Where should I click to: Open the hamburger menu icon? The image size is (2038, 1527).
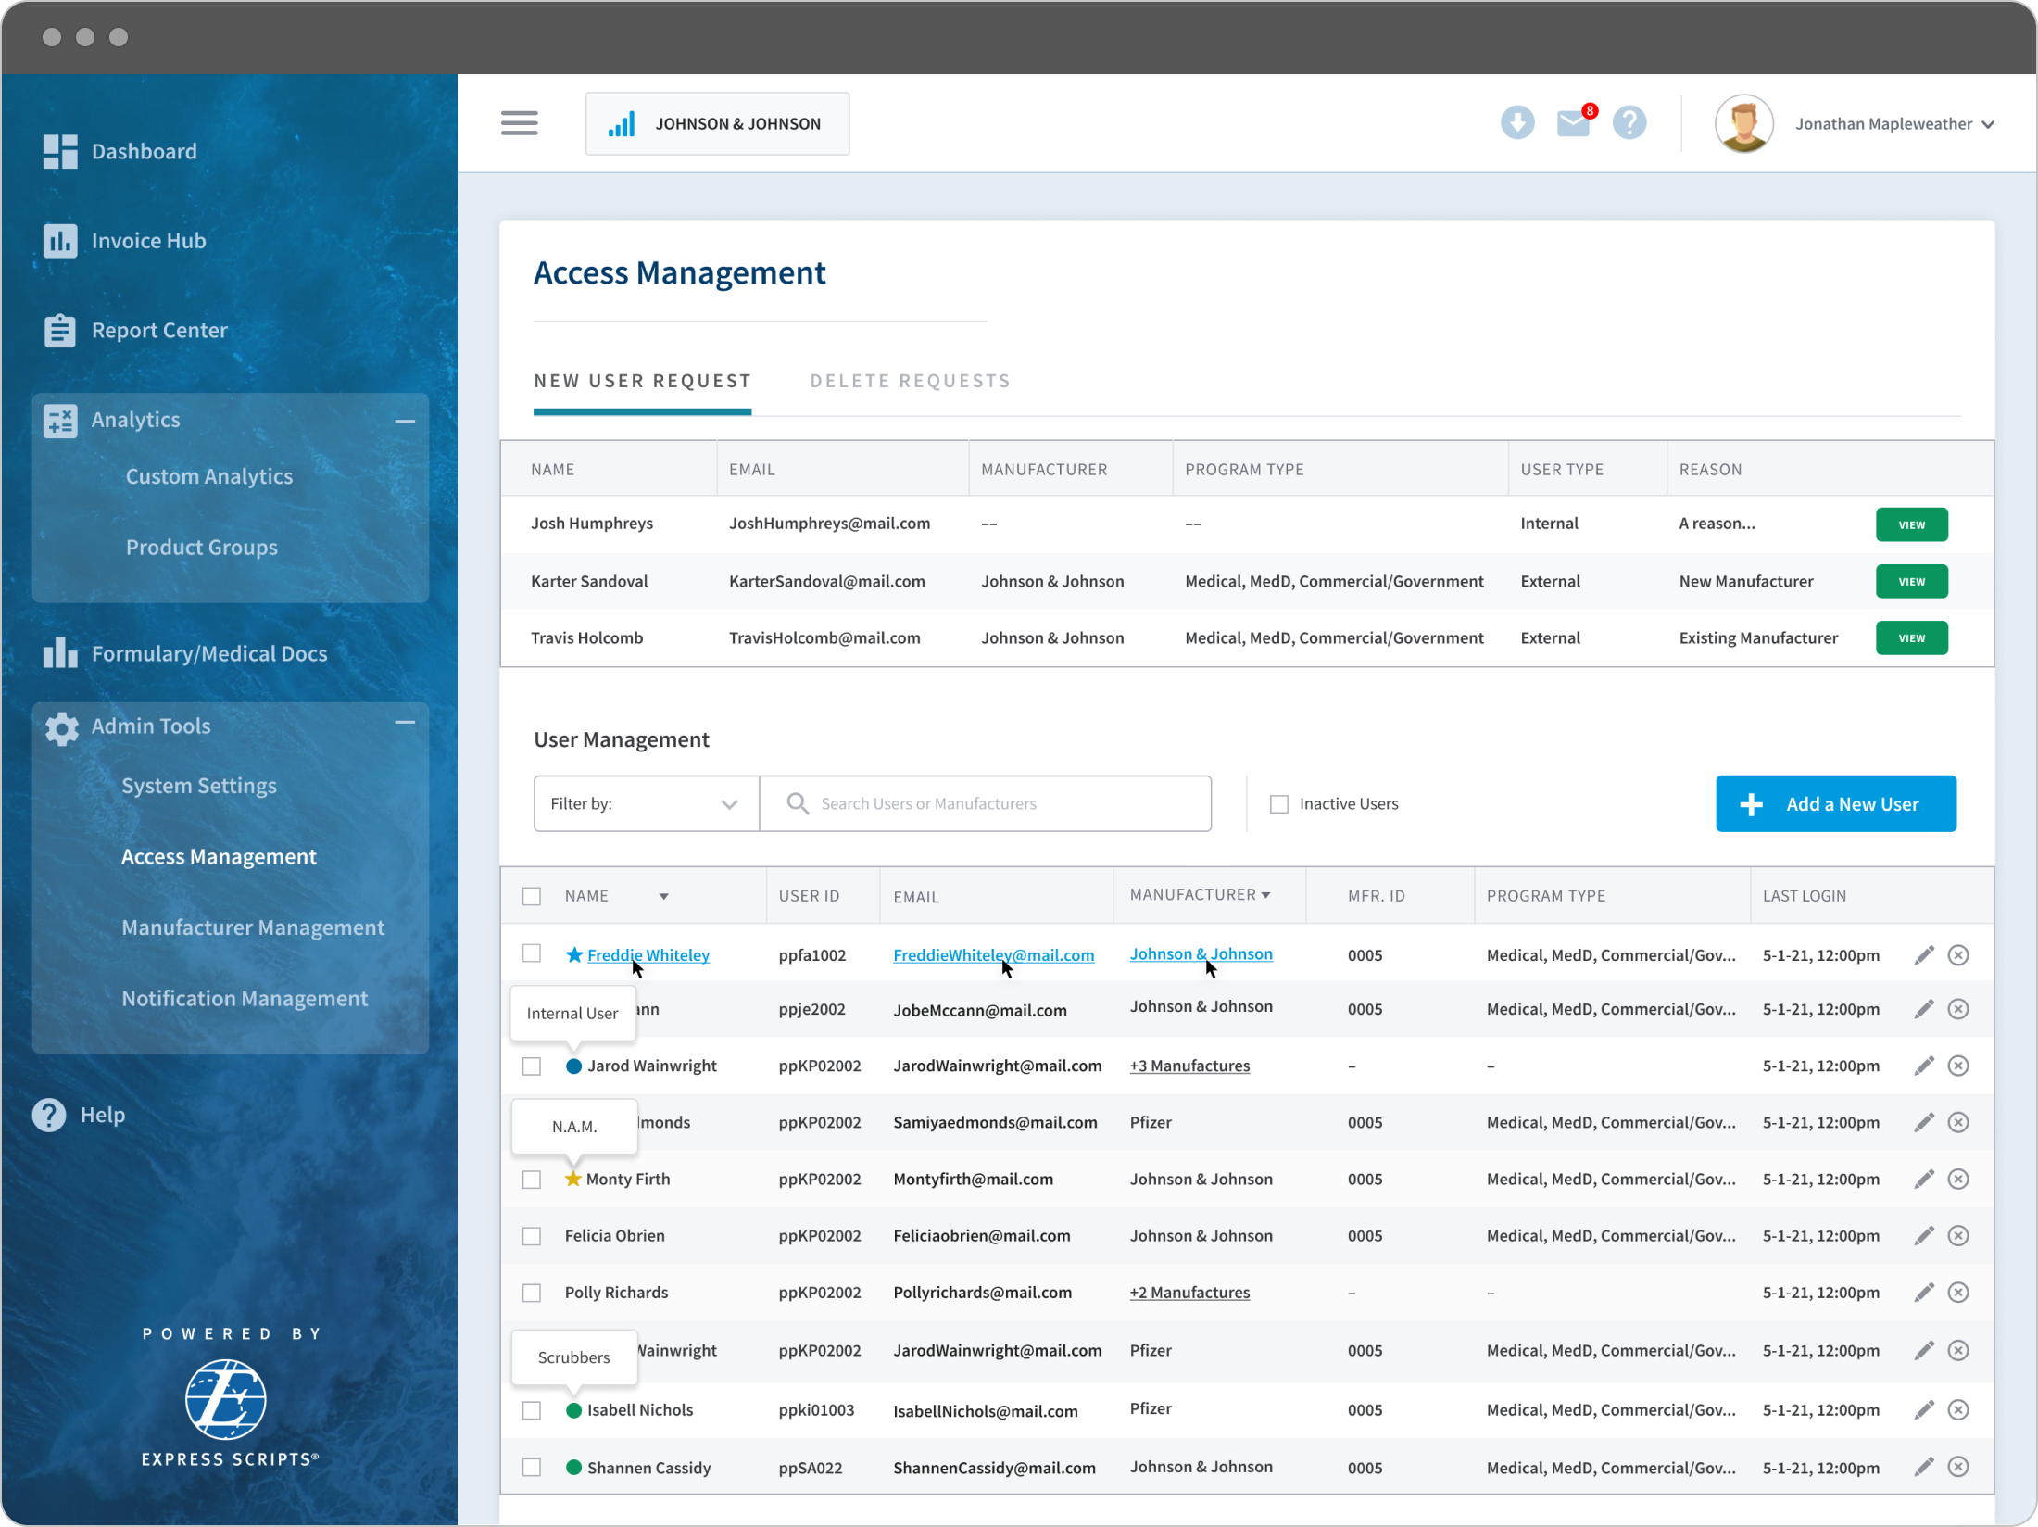[519, 123]
